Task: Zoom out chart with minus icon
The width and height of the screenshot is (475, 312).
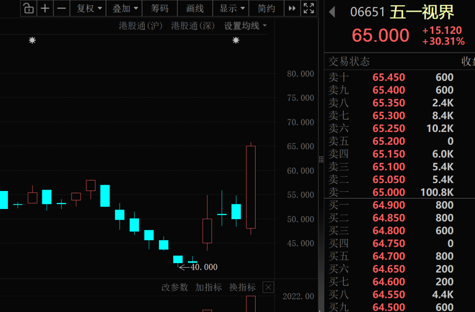Action: point(62,8)
